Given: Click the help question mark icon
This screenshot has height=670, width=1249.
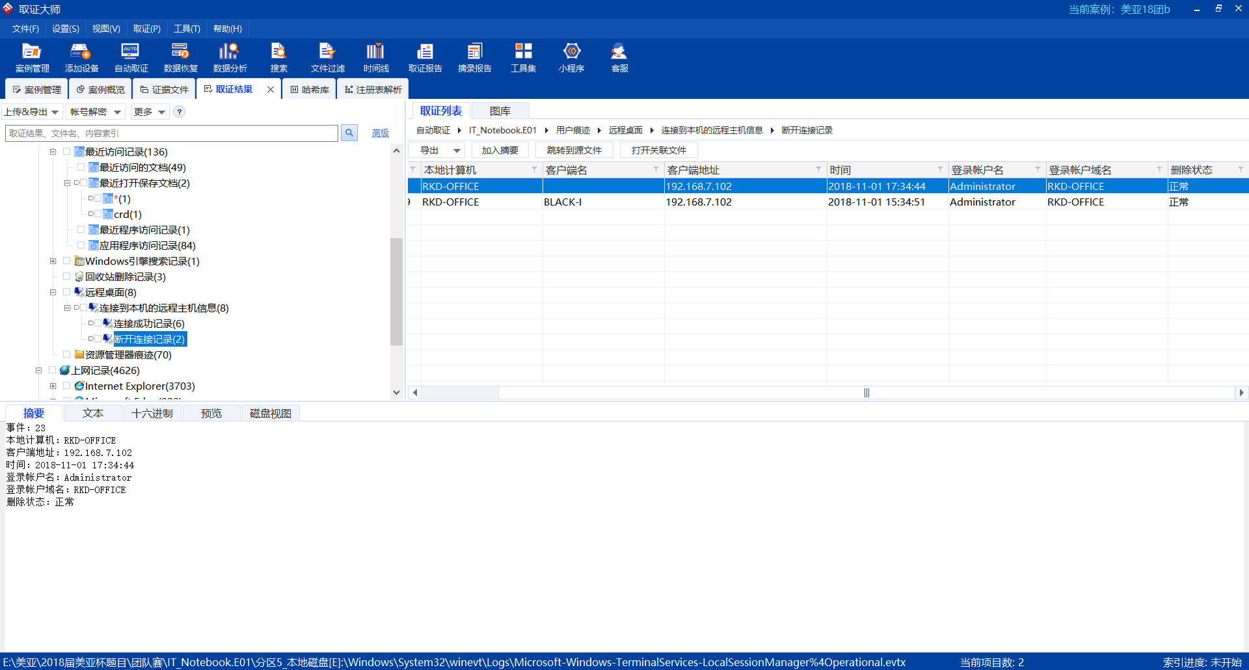Looking at the screenshot, I should point(180,112).
